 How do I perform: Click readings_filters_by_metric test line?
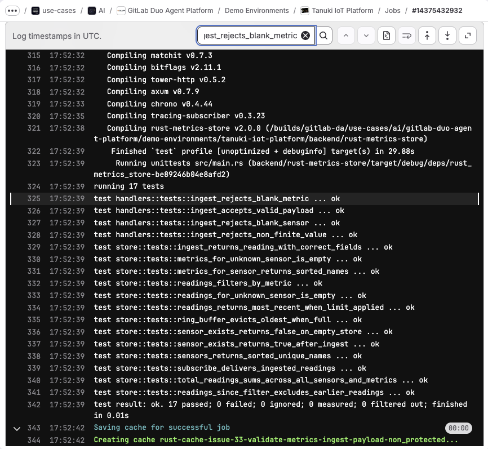click(x=208, y=283)
